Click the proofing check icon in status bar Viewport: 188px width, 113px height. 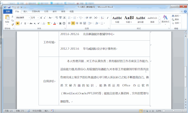[x=29, y=111]
